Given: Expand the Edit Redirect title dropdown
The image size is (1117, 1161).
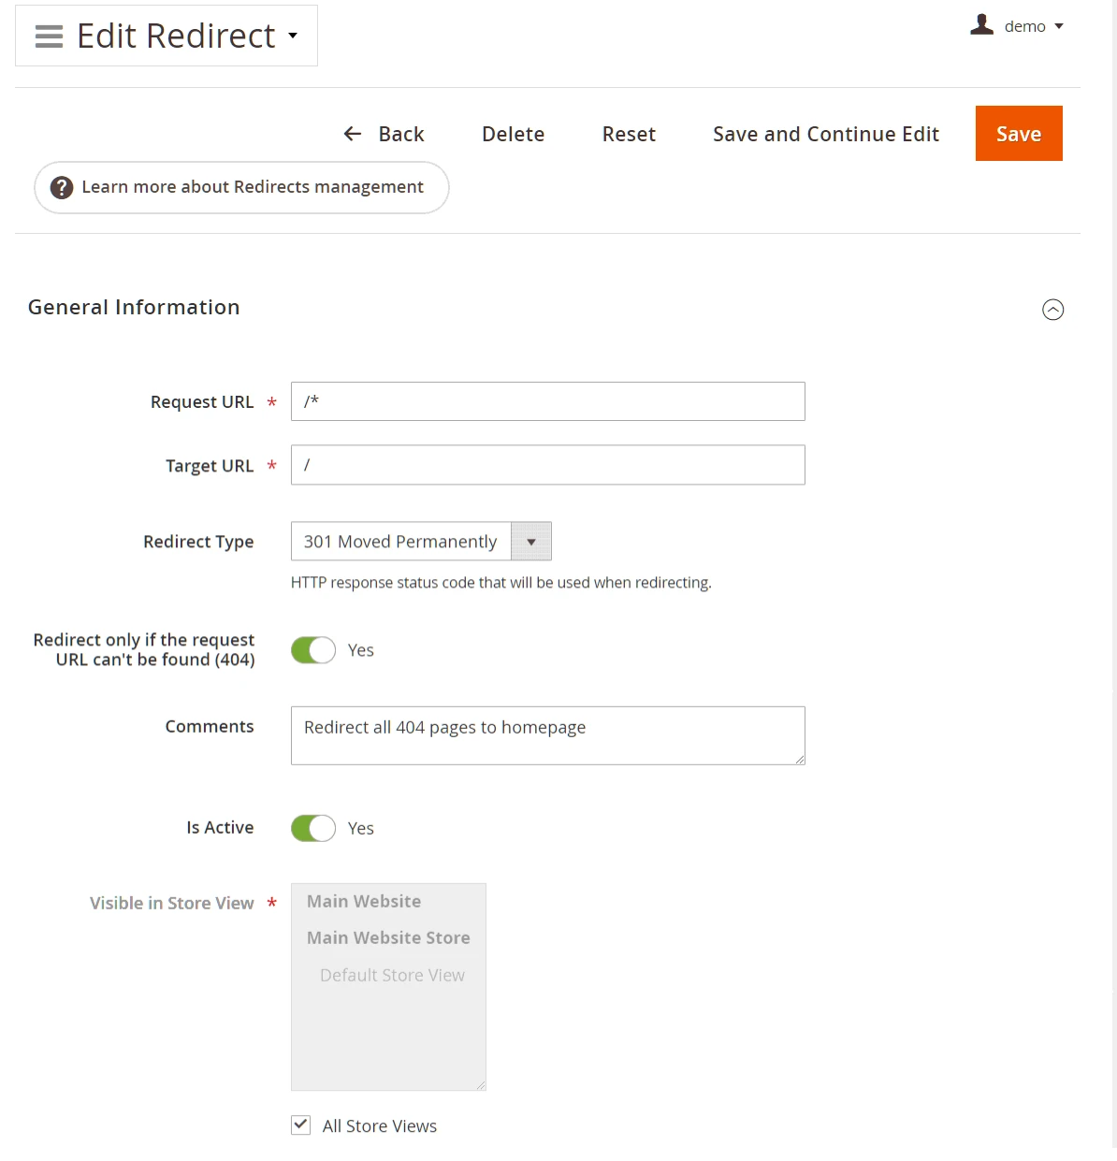Looking at the screenshot, I should (293, 36).
